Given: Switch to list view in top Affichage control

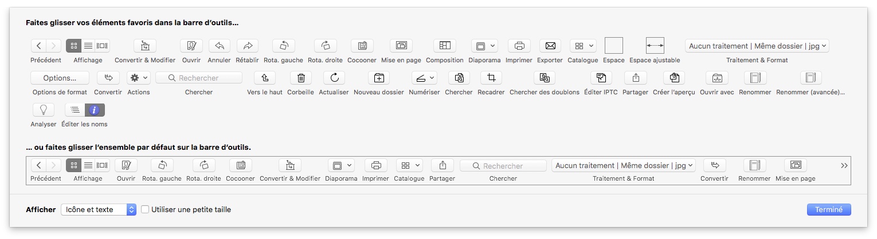Looking at the screenshot, I should point(88,46).
